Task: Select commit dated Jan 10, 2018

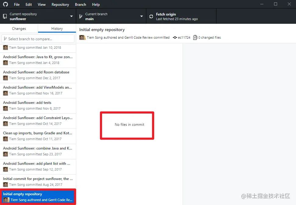Action: pos(38,48)
